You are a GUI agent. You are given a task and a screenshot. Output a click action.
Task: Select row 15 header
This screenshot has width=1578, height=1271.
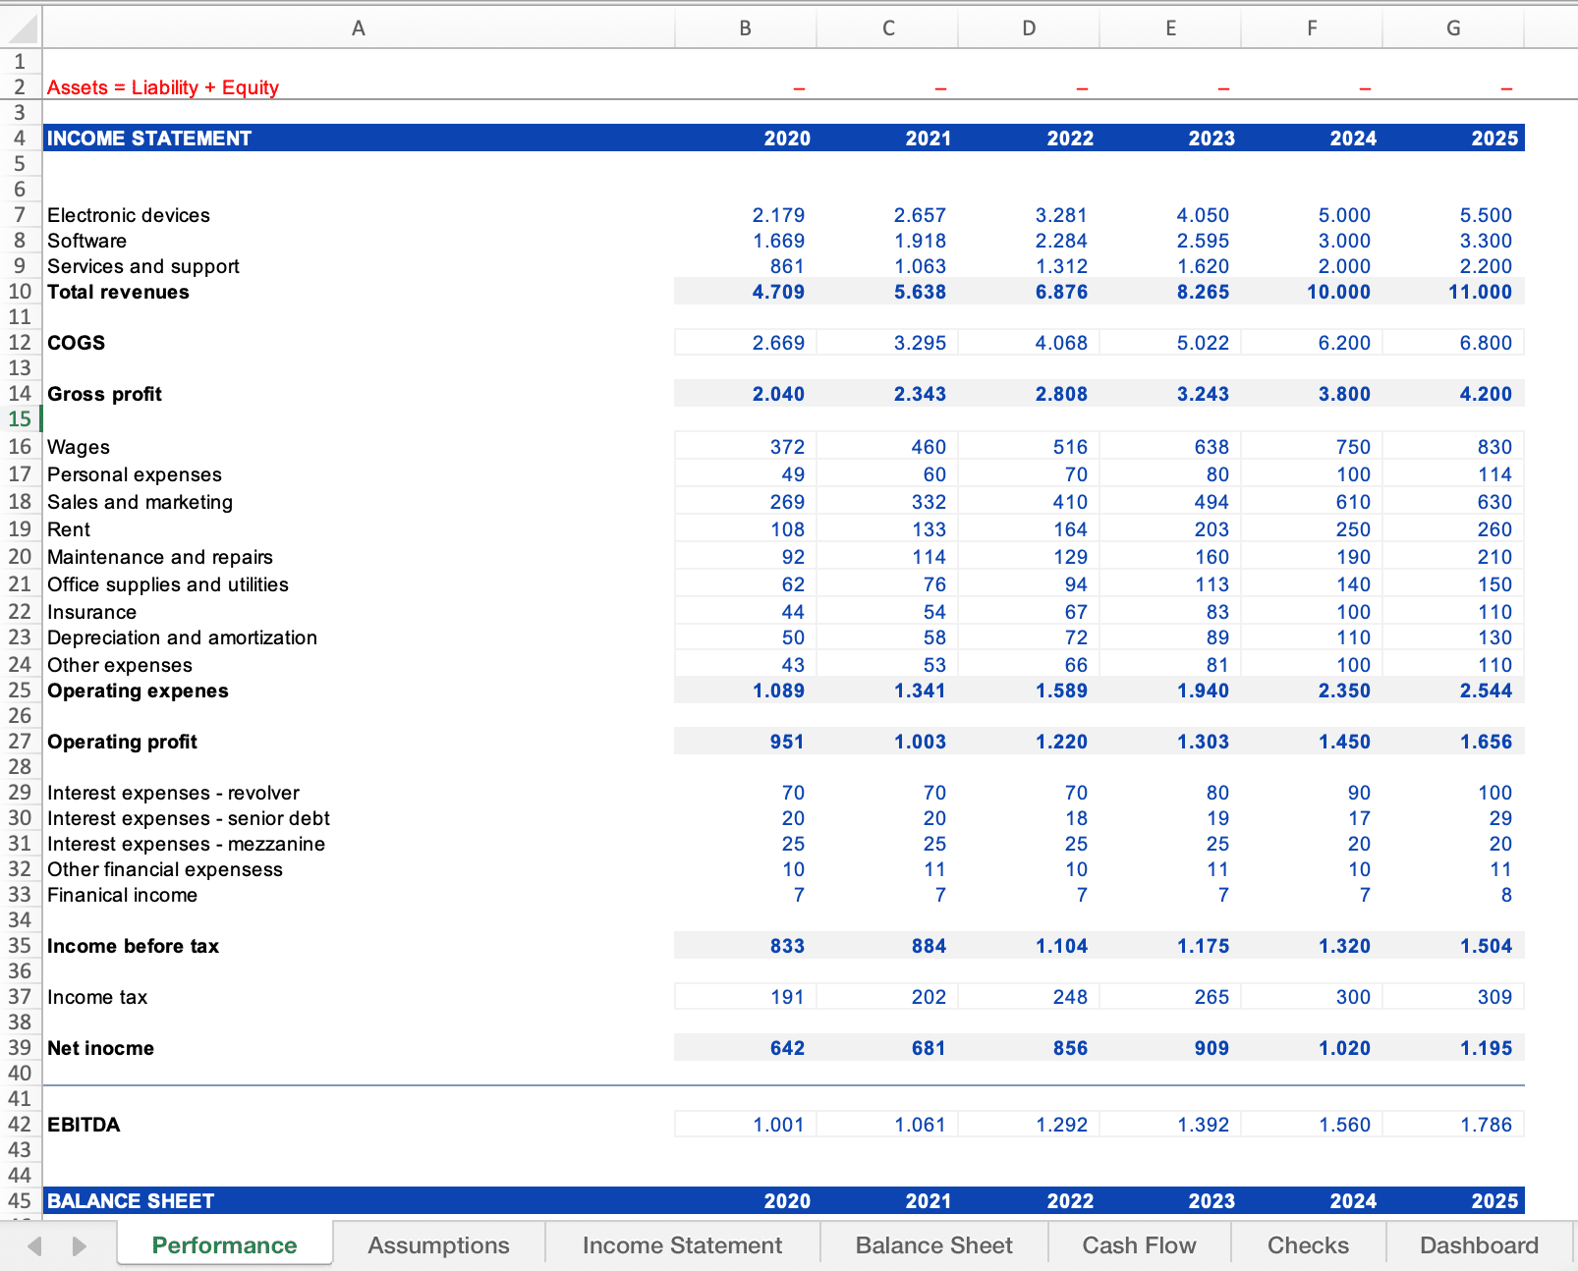pos(21,419)
